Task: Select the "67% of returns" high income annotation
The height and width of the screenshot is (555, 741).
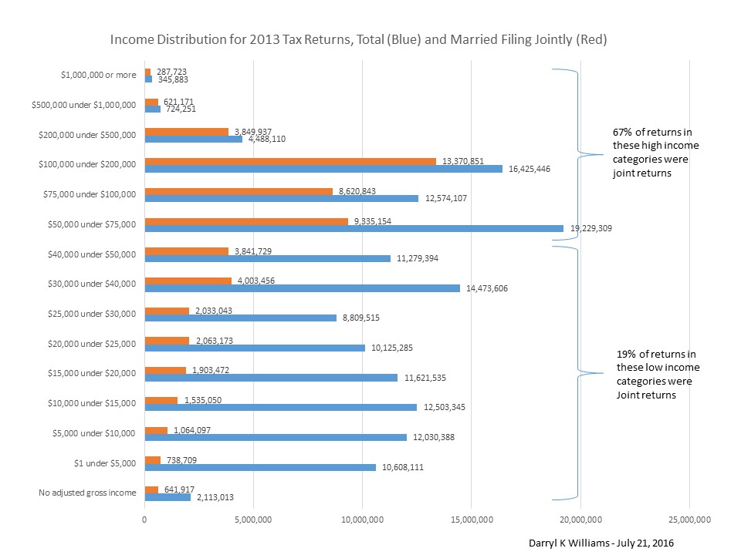Action: click(x=656, y=153)
